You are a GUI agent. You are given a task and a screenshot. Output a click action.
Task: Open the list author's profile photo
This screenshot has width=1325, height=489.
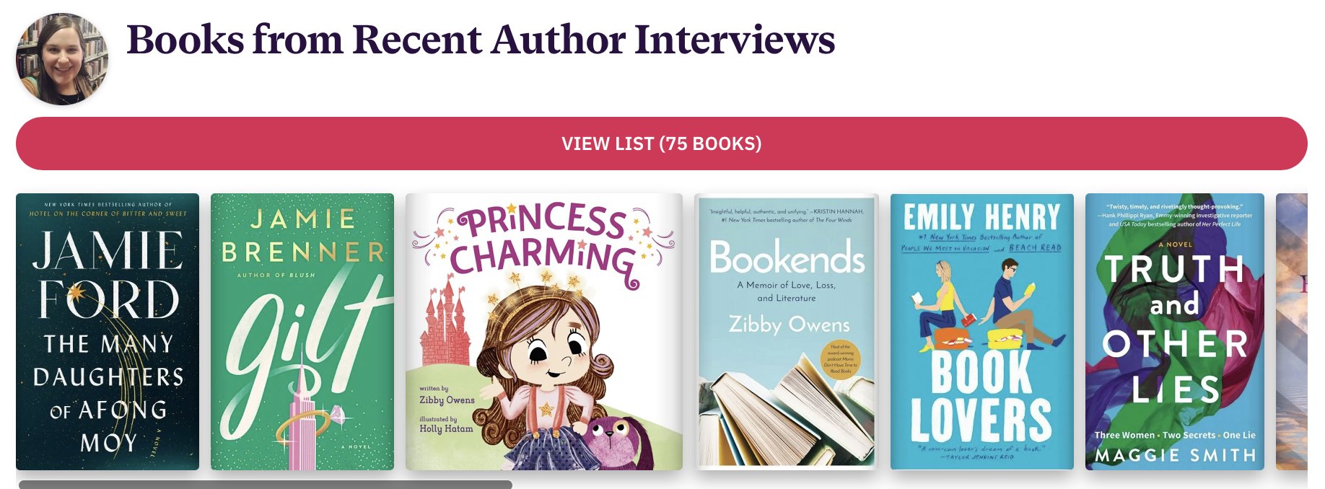pyautogui.click(x=62, y=59)
